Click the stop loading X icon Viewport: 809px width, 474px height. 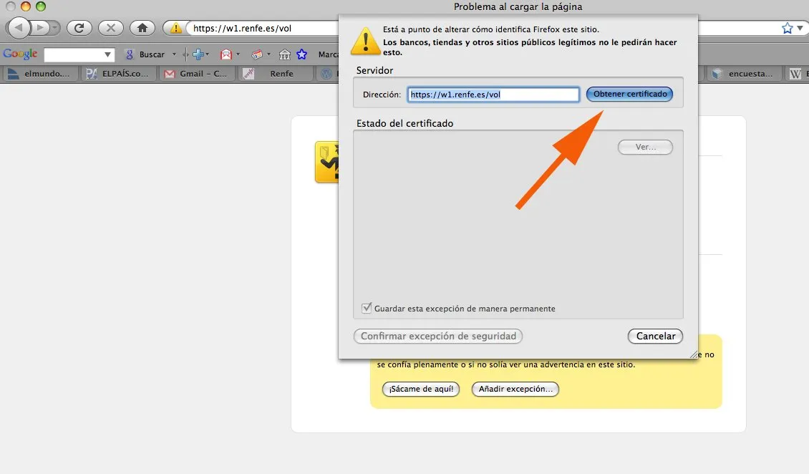point(110,28)
